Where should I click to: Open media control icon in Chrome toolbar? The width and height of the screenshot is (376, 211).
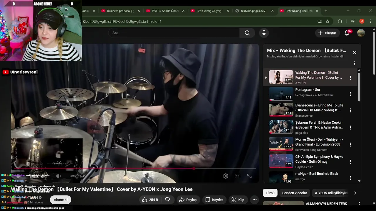pyautogui.click(x=353, y=21)
